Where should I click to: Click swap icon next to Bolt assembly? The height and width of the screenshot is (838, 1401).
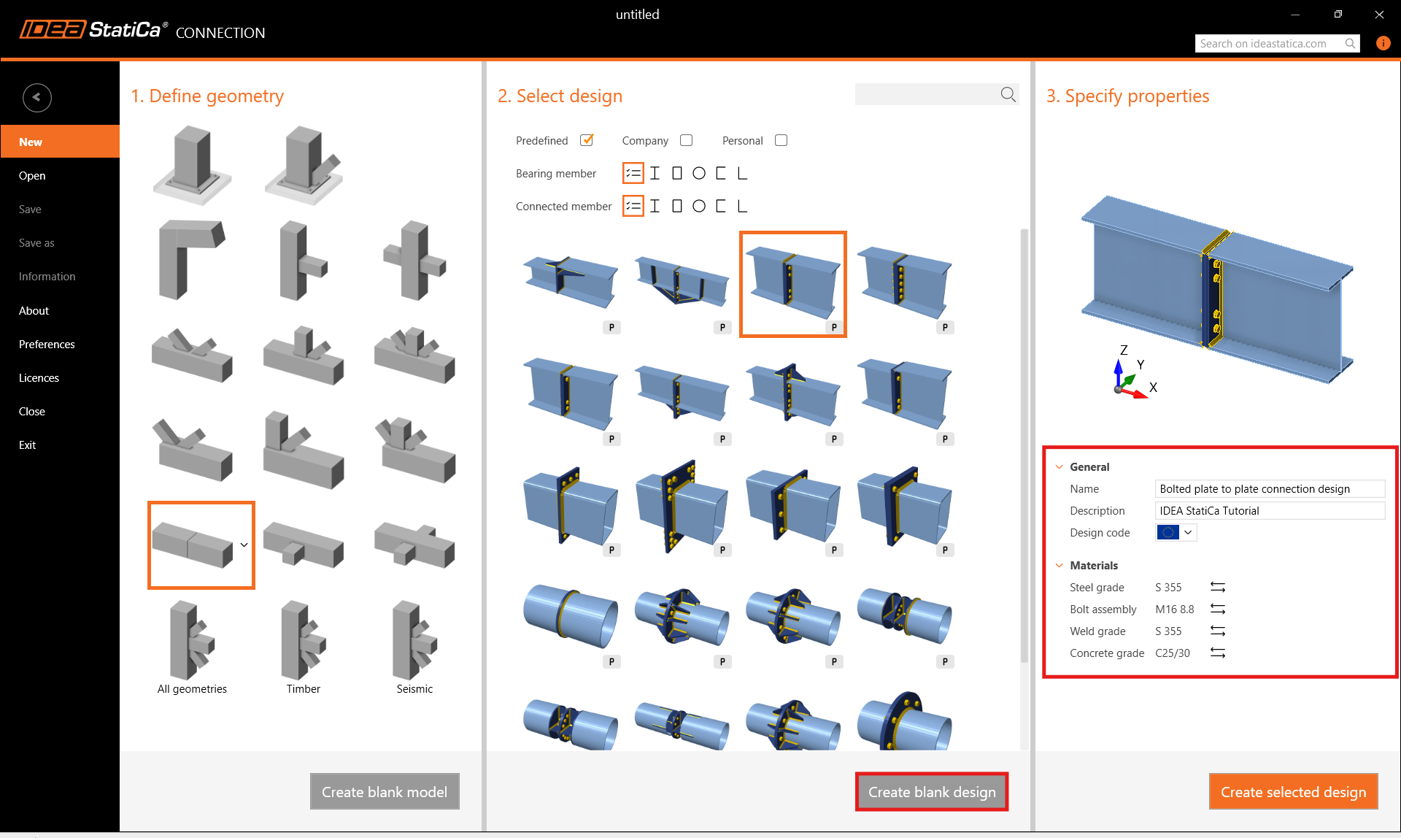click(x=1217, y=609)
